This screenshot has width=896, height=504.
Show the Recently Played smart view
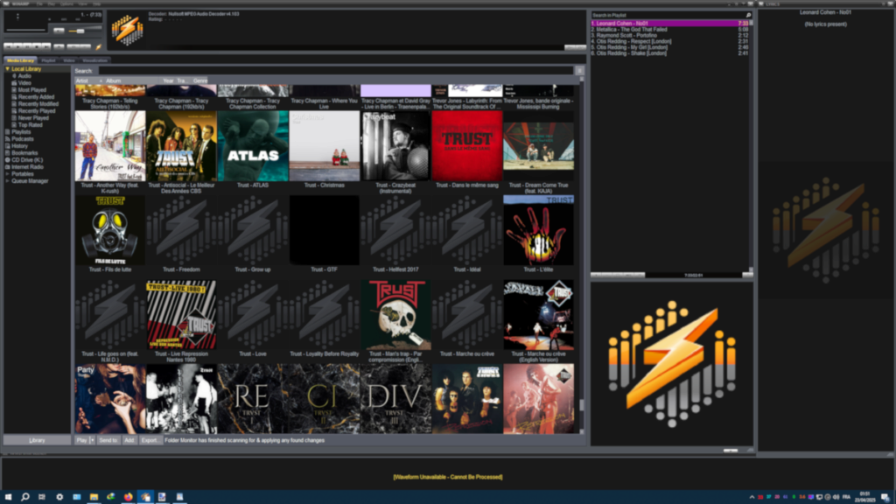click(x=37, y=111)
